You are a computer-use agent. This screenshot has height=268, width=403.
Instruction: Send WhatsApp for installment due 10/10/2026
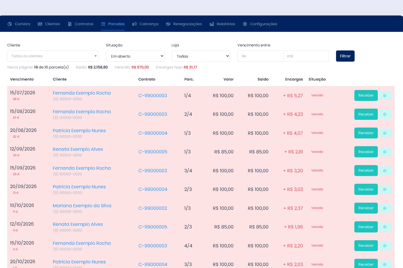click(x=385, y=208)
